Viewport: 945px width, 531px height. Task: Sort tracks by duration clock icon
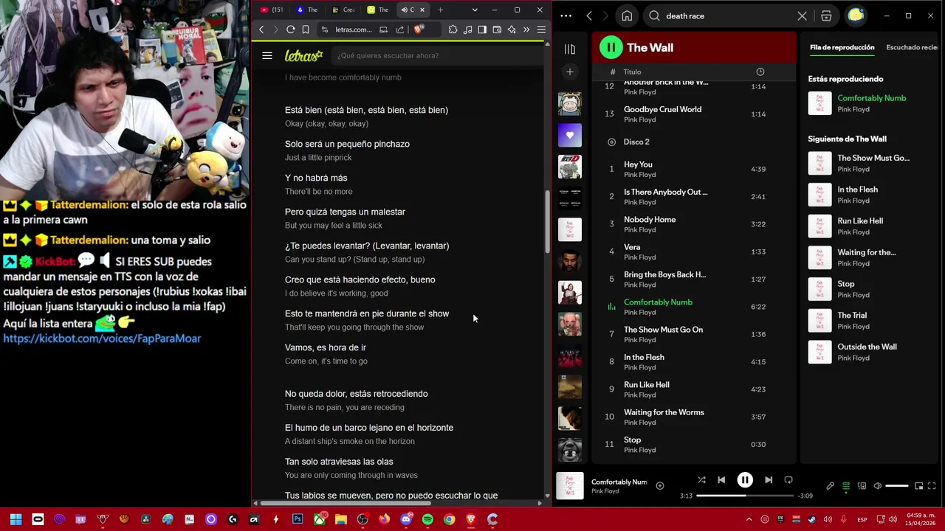(x=760, y=72)
